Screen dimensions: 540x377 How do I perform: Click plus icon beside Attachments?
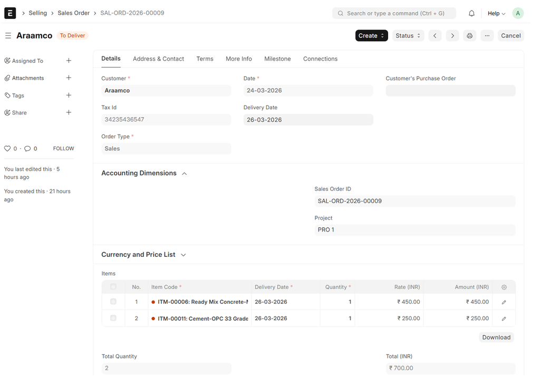pyautogui.click(x=69, y=78)
